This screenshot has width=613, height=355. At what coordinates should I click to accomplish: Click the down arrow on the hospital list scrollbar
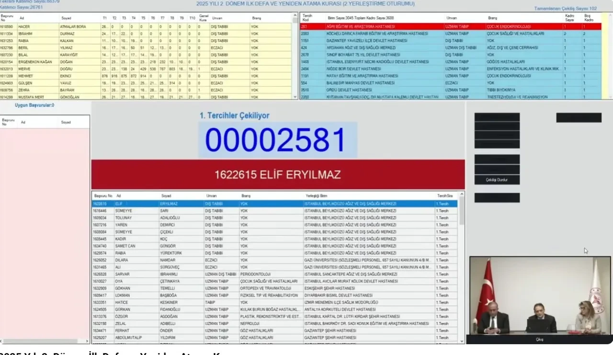coord(609,97)
